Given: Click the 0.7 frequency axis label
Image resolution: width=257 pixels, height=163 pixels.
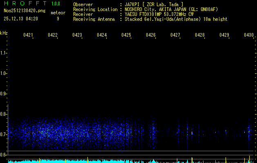Looking at the screenshot, I should tap(4, 134).
